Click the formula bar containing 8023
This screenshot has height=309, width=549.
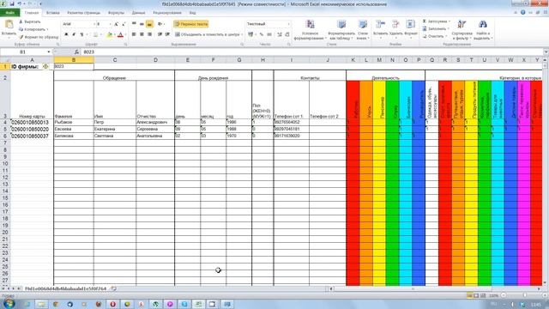coord(311,51)
